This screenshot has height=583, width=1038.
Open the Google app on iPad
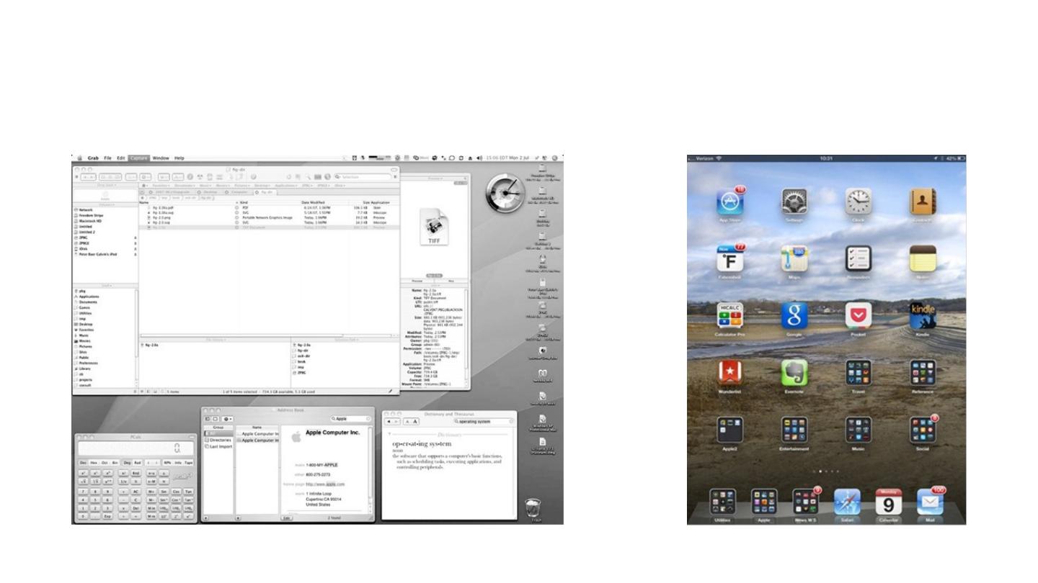pos(794,315)
